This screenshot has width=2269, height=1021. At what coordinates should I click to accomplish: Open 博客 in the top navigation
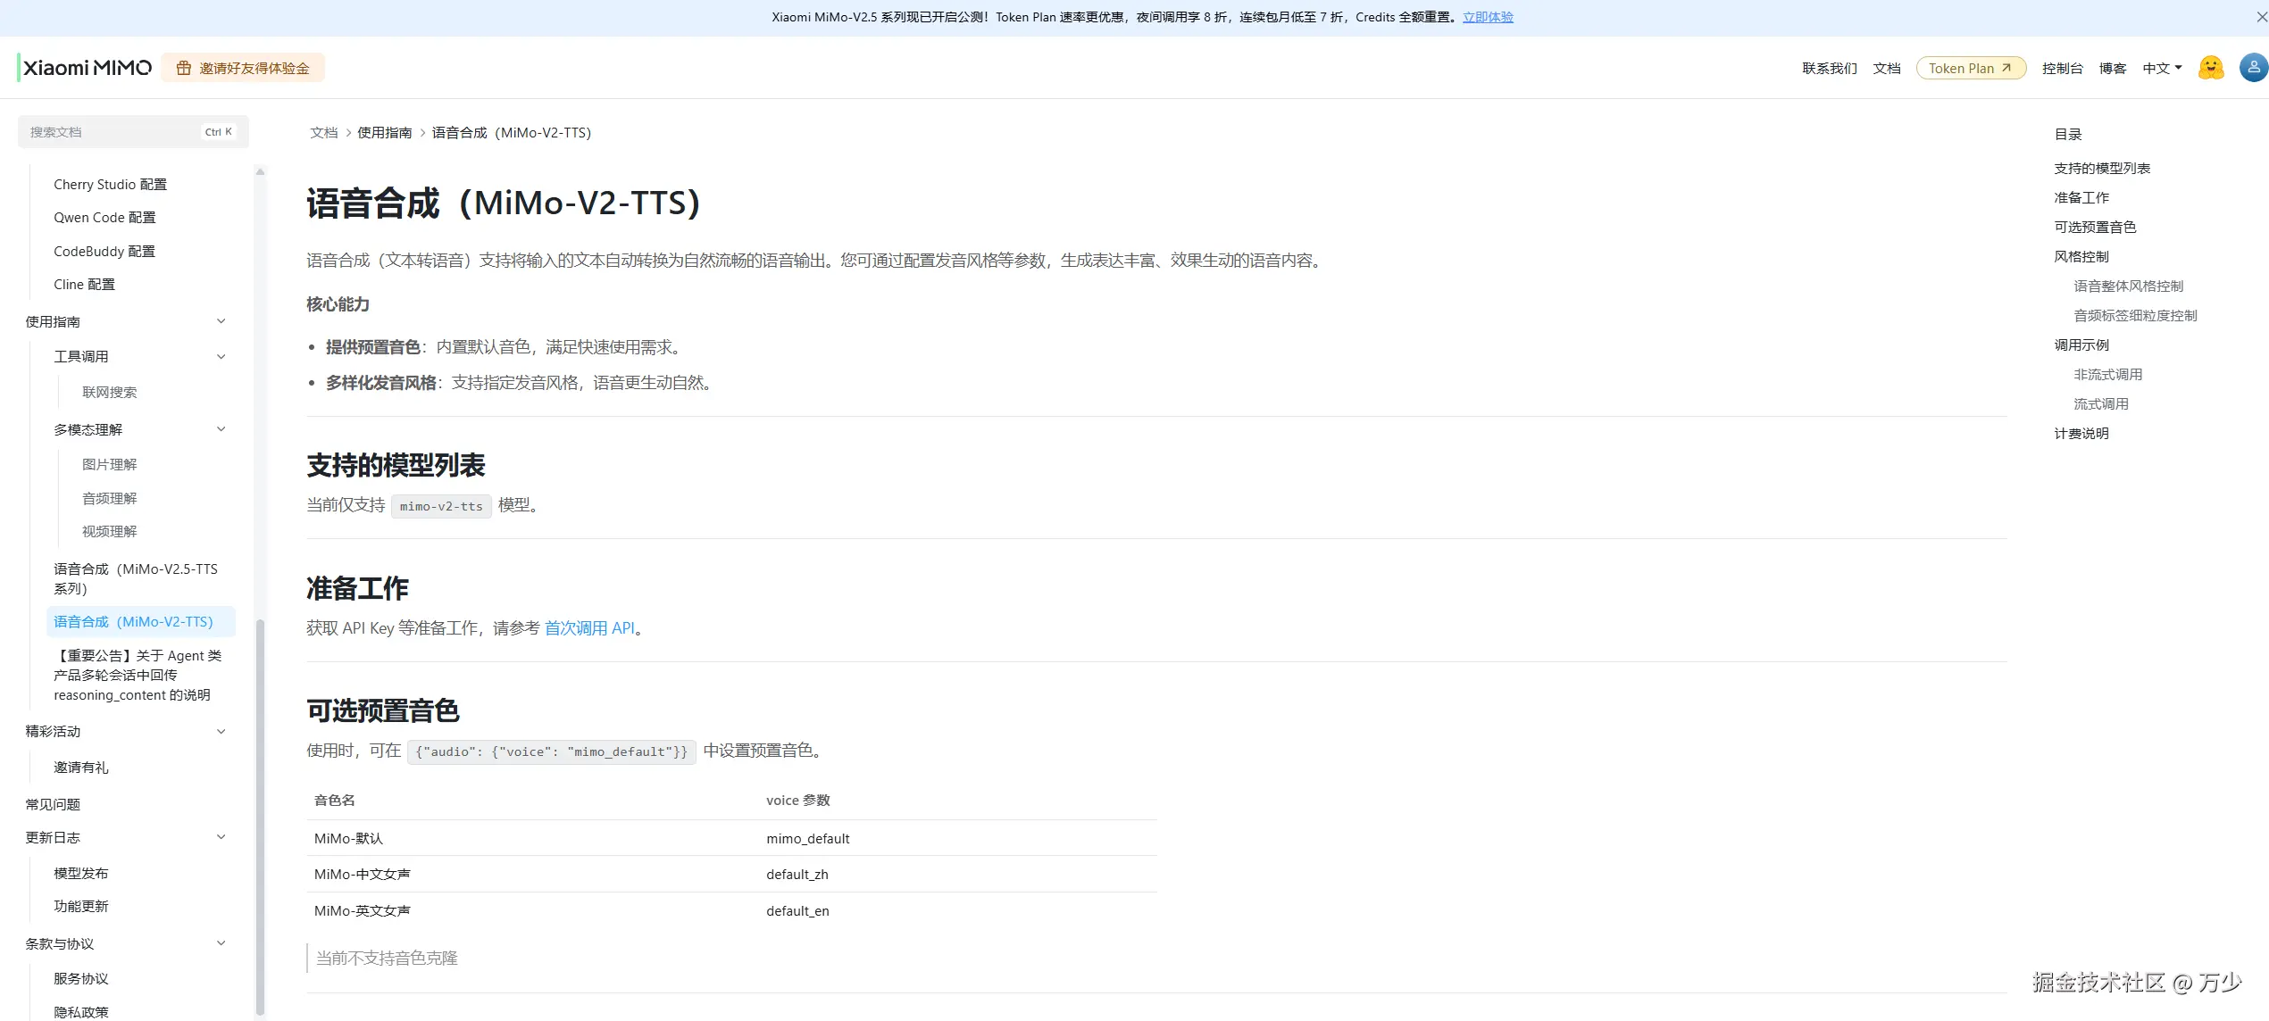click(x=2112, y=69)
